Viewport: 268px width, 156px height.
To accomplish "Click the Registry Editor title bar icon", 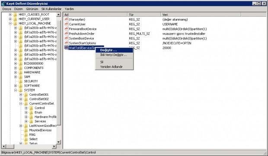I will (x=3, y=3).
